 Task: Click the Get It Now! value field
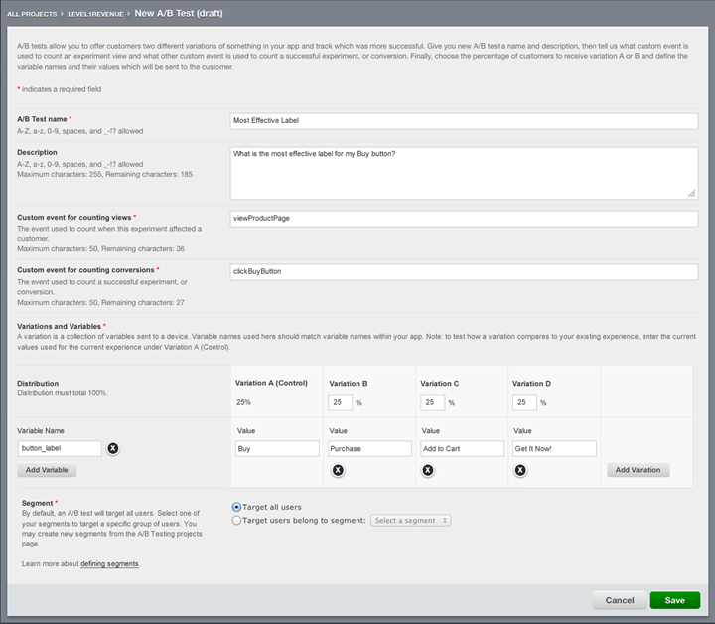pyautogui.click(x=554, y=448)
